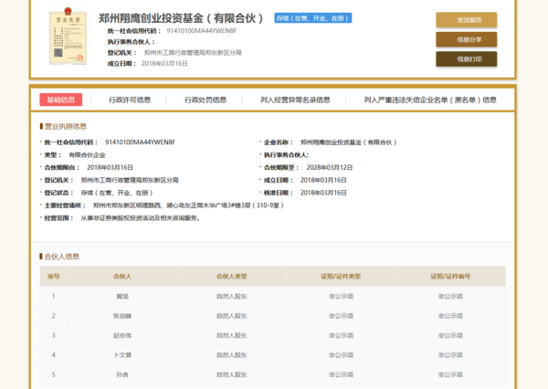The height and width of the screenshot is (389, 548).
Task: Click the 合伙人类型 column header
Action: pos(232,276)
